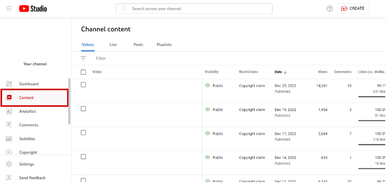Switch to the Playlists tab
The width and height of the screenshot is (386, 183).
tap(164, 44)
